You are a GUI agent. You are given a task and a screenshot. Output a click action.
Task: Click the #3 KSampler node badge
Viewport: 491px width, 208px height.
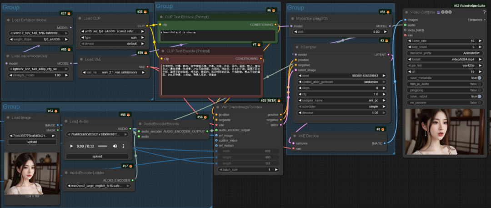385,41
